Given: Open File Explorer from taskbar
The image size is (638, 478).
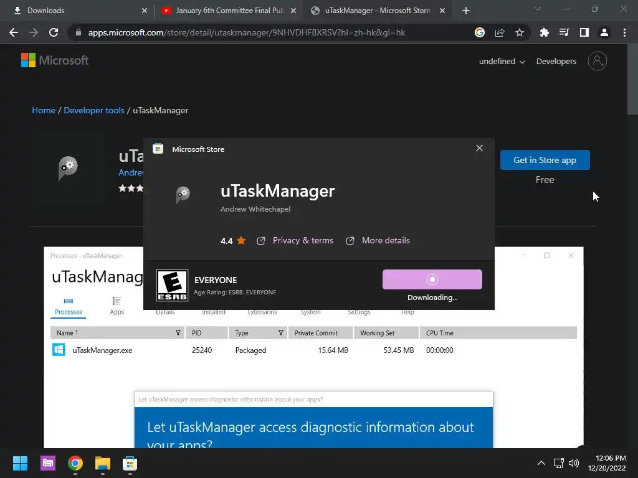Looking at the screenshot, I should [x=103, y=463].
